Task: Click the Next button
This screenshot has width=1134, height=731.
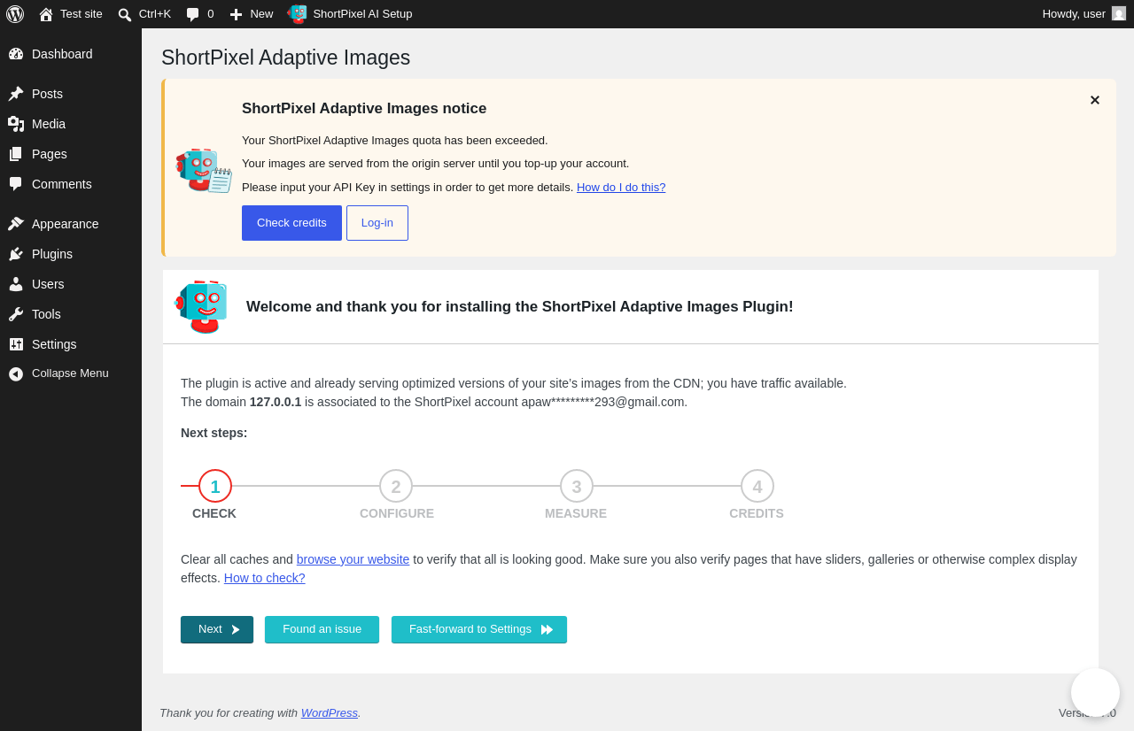Action: pyautogui.click(x=217, y=629)
